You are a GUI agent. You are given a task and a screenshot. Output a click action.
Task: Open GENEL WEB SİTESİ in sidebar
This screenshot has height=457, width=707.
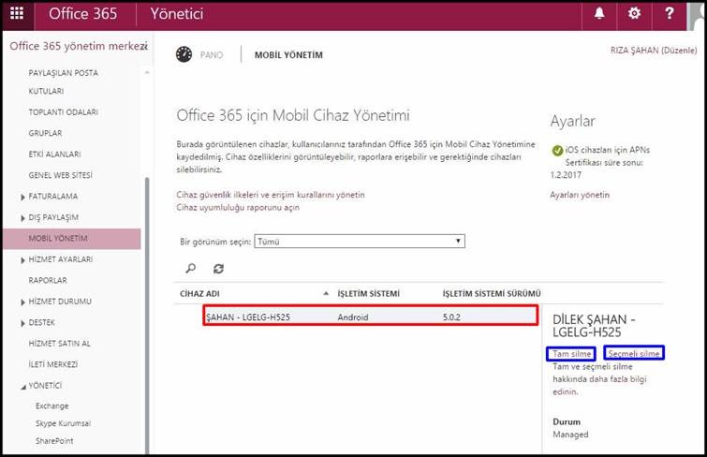(x=61, y=175)
